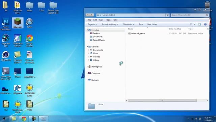Select the Google Chrome desktop shortcut

[x=29, y=41]
